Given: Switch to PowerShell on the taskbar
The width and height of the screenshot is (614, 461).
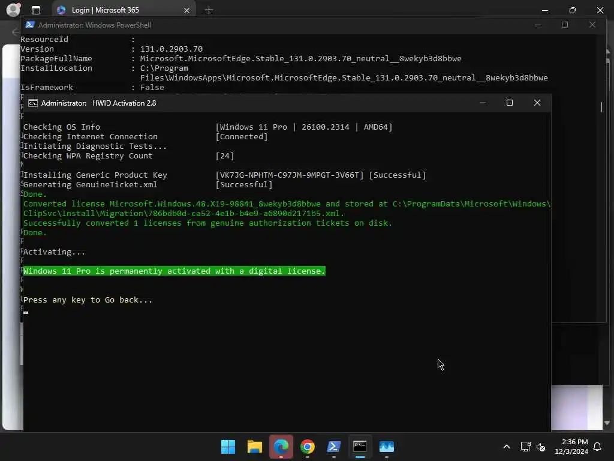Looking at the screenshot, I should pos(333,447).
